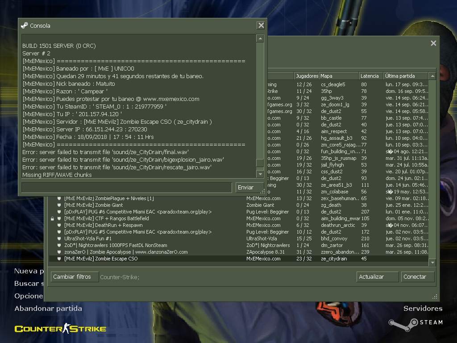The height and width of the screenshot is (343, 457).
Task: Click the Counter-Strike logo
Action: click(x=60, y=328)
